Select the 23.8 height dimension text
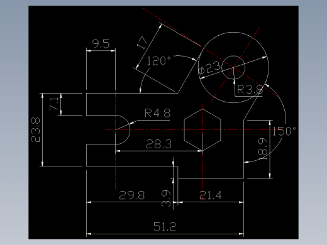Image resolution: width=327 pixels, height=245 pixels. (35, 130)
